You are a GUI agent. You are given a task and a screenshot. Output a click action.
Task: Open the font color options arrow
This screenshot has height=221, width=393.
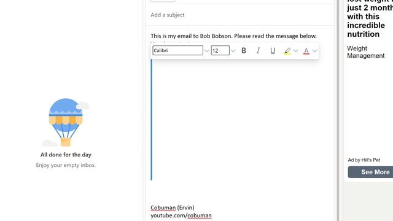pyautogui.click(x=315, y=51)
